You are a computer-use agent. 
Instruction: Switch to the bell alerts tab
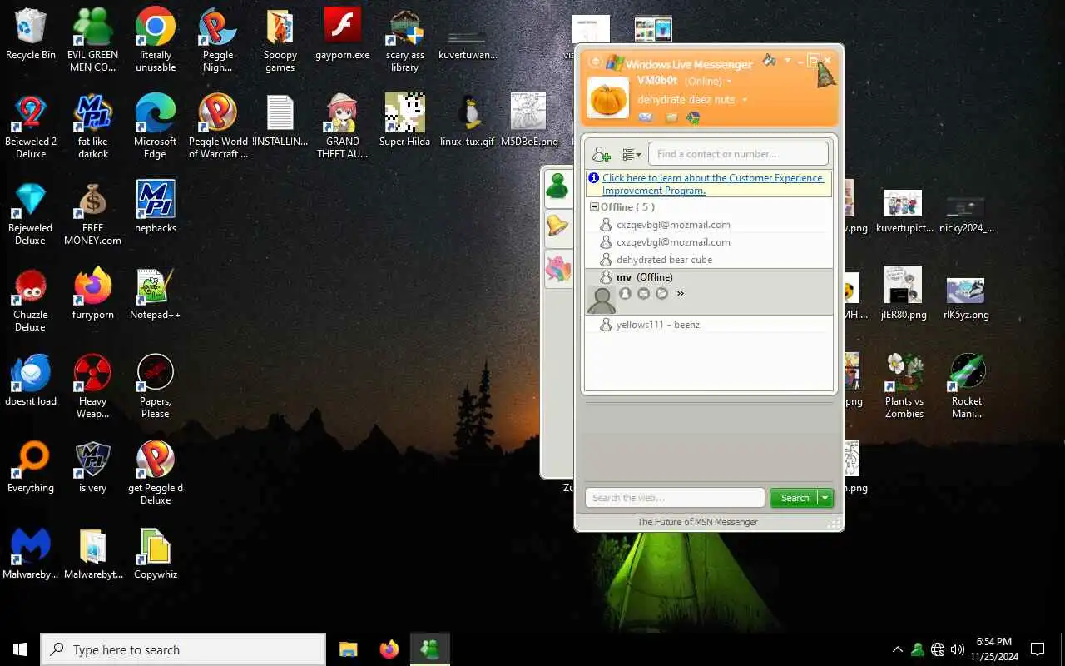(x=557, y=226)
